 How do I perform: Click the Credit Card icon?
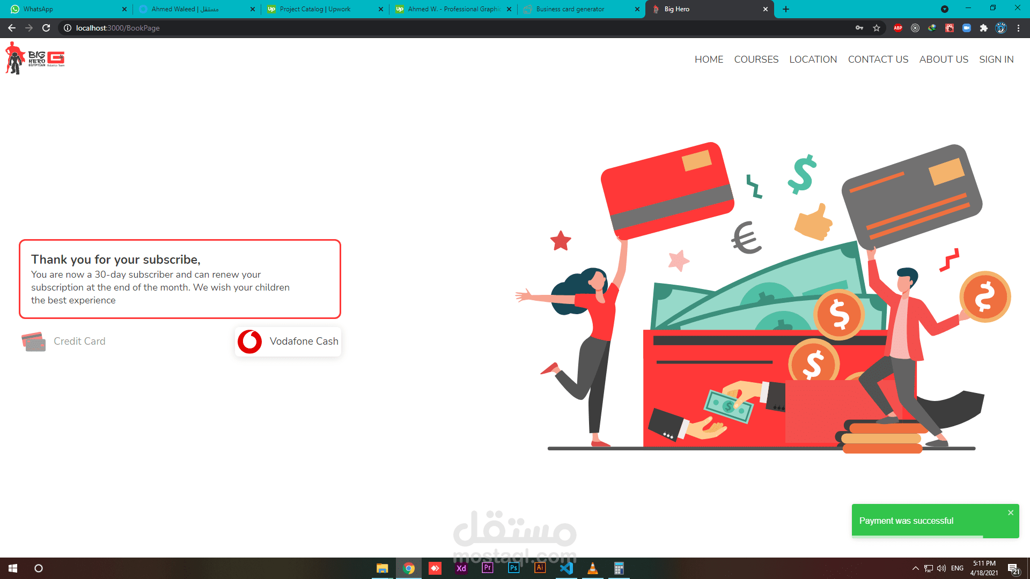33,342
